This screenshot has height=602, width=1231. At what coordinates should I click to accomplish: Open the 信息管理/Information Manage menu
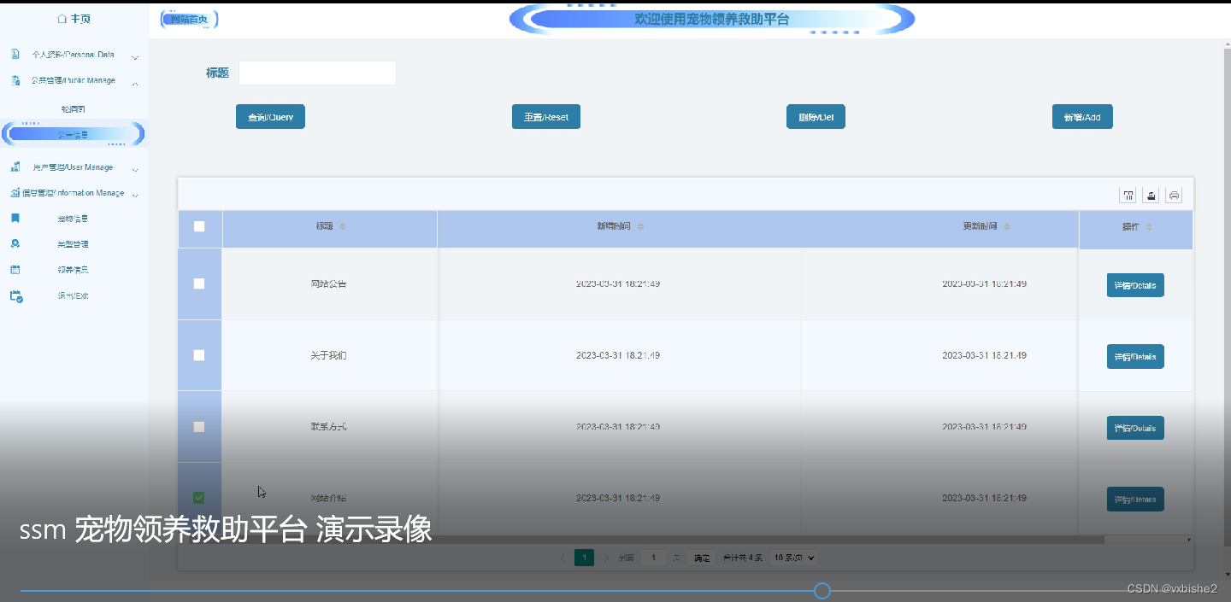tap(74, 193)
